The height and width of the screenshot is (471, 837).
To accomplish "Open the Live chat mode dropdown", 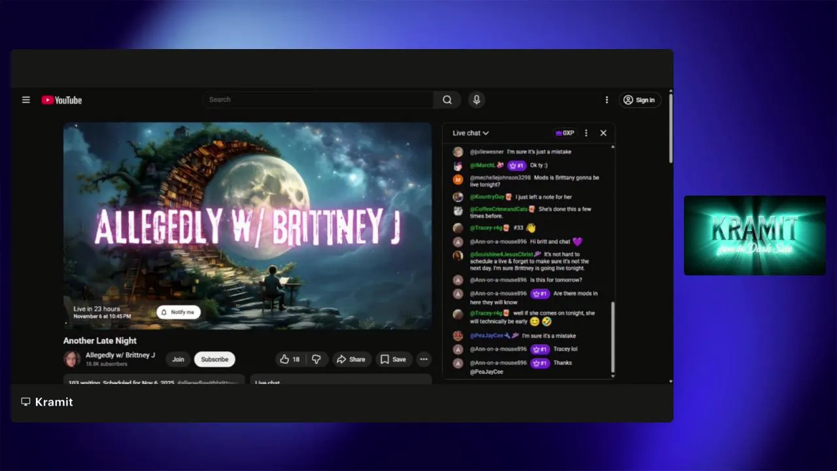I will click(x=471, y=133).
